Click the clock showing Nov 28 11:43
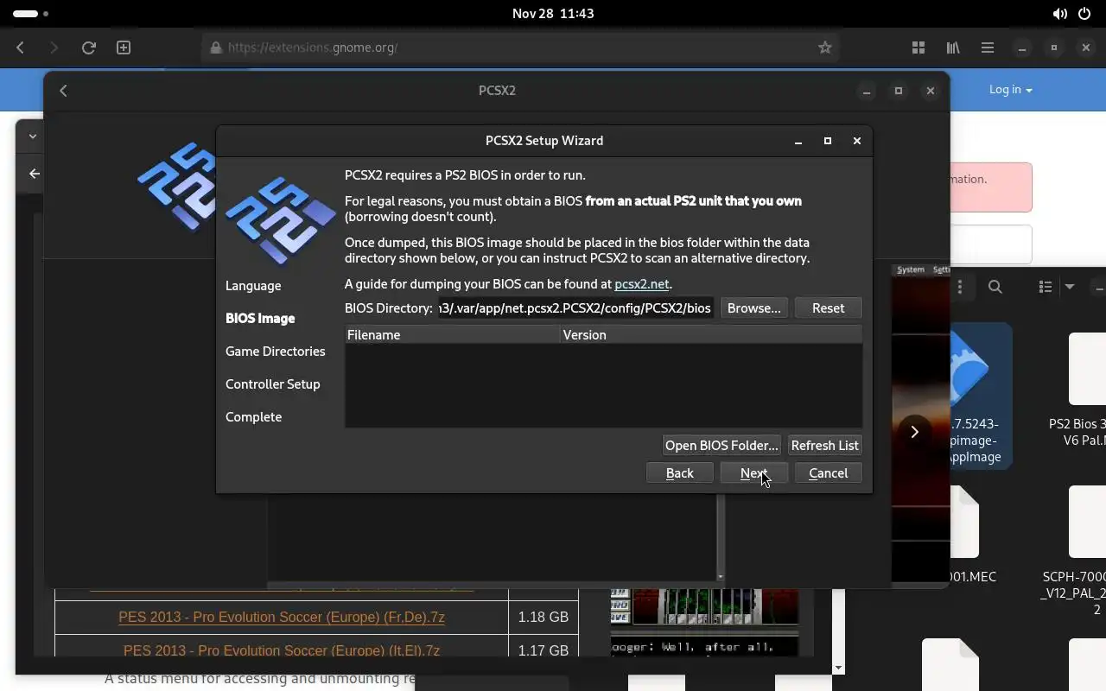 click(553, 13)
